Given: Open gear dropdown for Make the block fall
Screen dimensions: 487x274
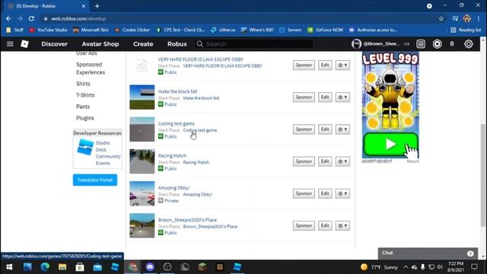Looking at the screenshot, I should pos(342,97).
